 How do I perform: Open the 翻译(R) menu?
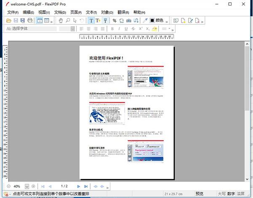point(123,12)
